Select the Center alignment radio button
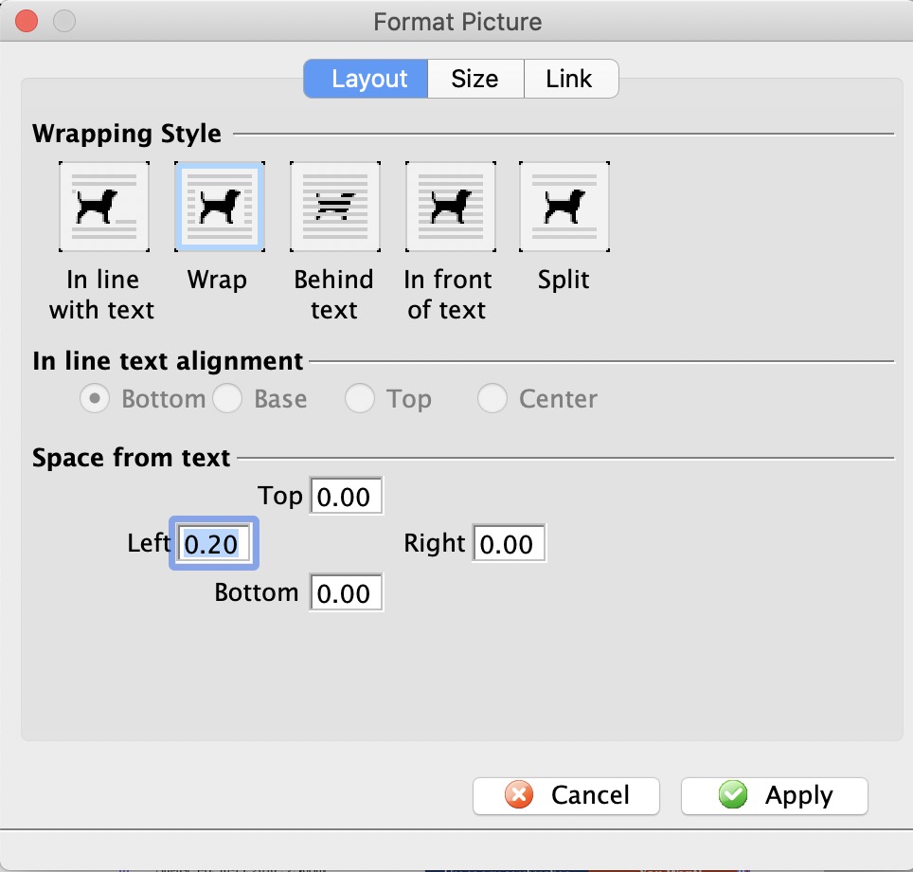913x872 pixels. pyautogui.click(x=492, y=399)
